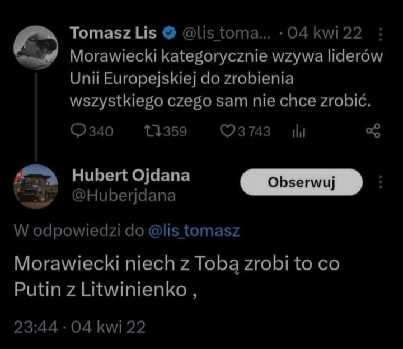
Task: Click the Hubert Ojdana display name
Action: (x=131, y=176)
